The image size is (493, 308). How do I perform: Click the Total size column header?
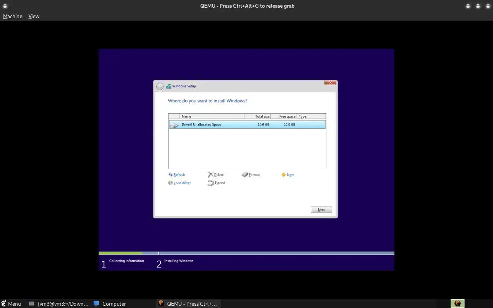[258, 116]
